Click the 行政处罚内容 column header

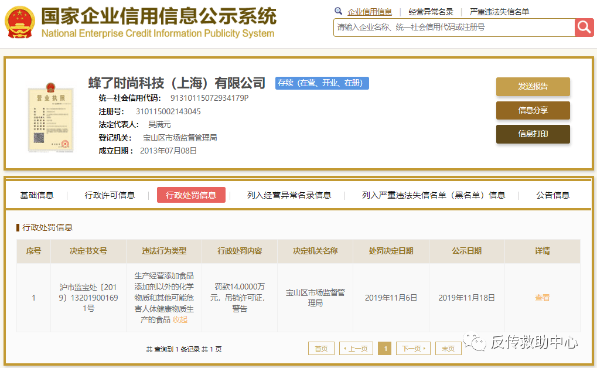[x=240, y=251]
